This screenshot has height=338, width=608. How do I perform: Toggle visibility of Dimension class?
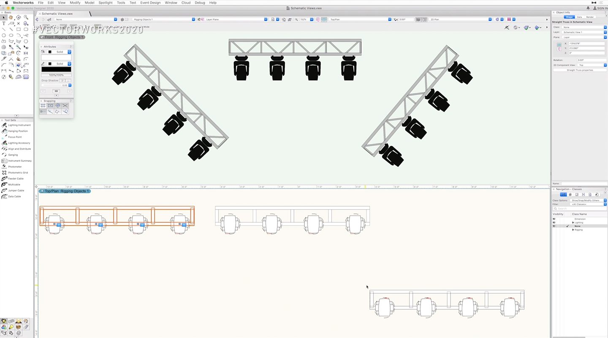click(x=554, y=219)
